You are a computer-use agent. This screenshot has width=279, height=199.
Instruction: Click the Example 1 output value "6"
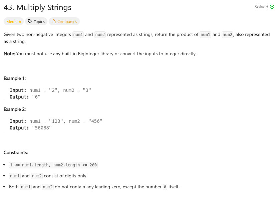tap(36, 97)
